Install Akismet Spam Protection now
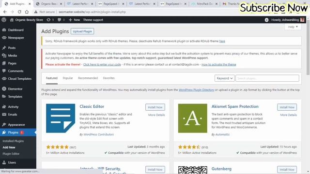The height and width of the screenshot is (174, 310). click(x=287, y=107)
